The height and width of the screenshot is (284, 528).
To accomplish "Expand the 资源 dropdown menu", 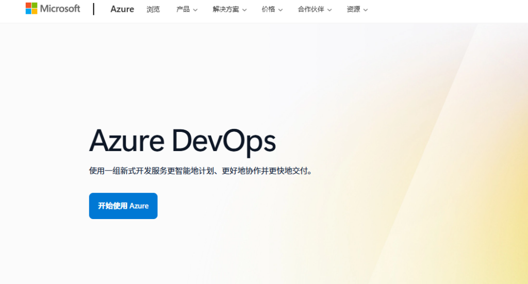I will pyautogui.click(x=357, y=9).
